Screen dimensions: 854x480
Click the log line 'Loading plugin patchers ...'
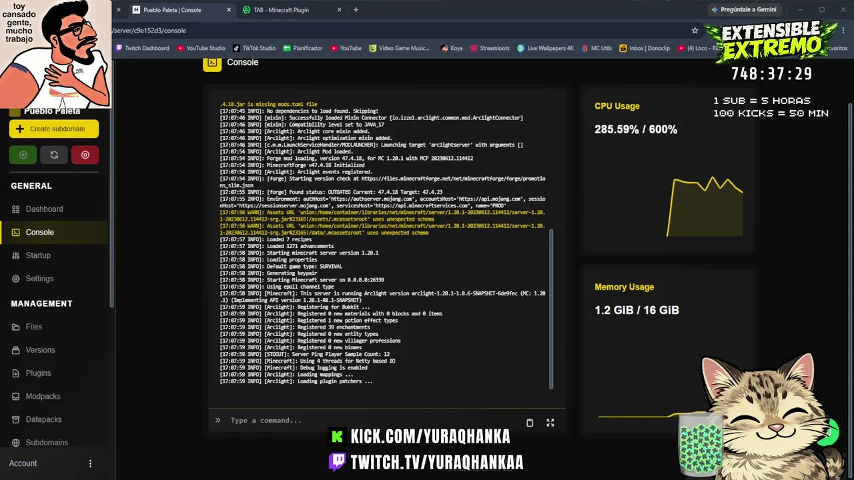[x=296, y=381]
